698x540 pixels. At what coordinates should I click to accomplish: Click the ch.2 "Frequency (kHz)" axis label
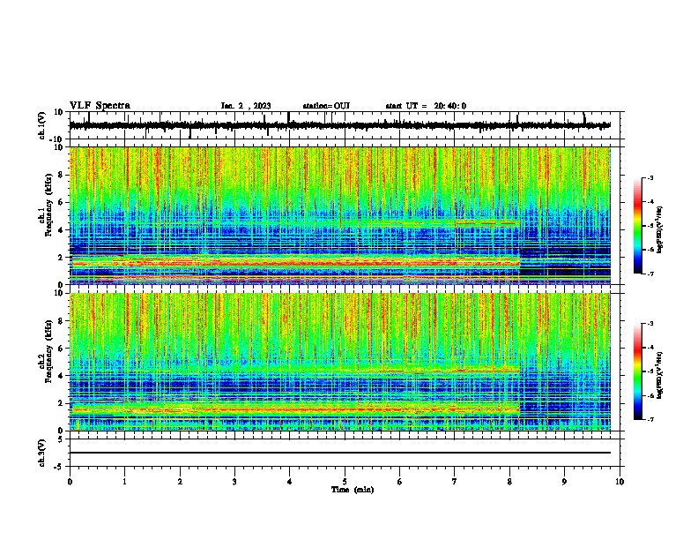[48, 352]
